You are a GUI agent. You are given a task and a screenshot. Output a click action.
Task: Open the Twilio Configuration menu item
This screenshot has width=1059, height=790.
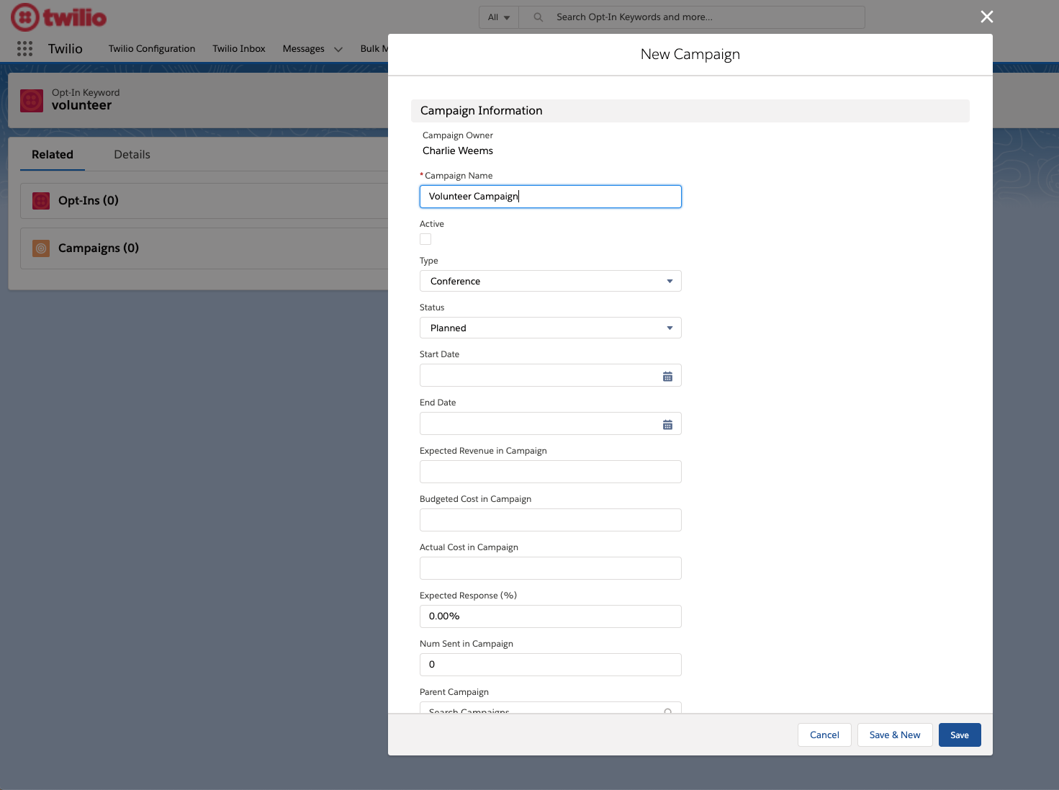click(x=151, y=48)
